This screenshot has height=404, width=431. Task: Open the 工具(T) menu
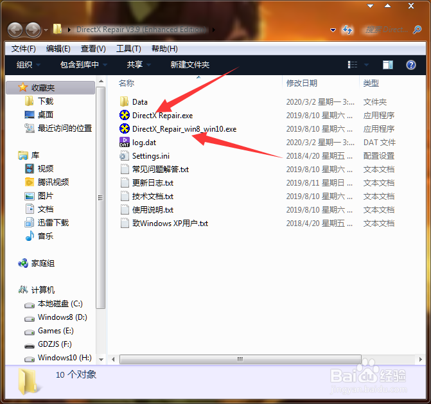pos(128,49)
